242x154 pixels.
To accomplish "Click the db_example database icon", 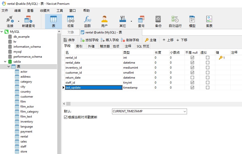I will coord(10,37).
